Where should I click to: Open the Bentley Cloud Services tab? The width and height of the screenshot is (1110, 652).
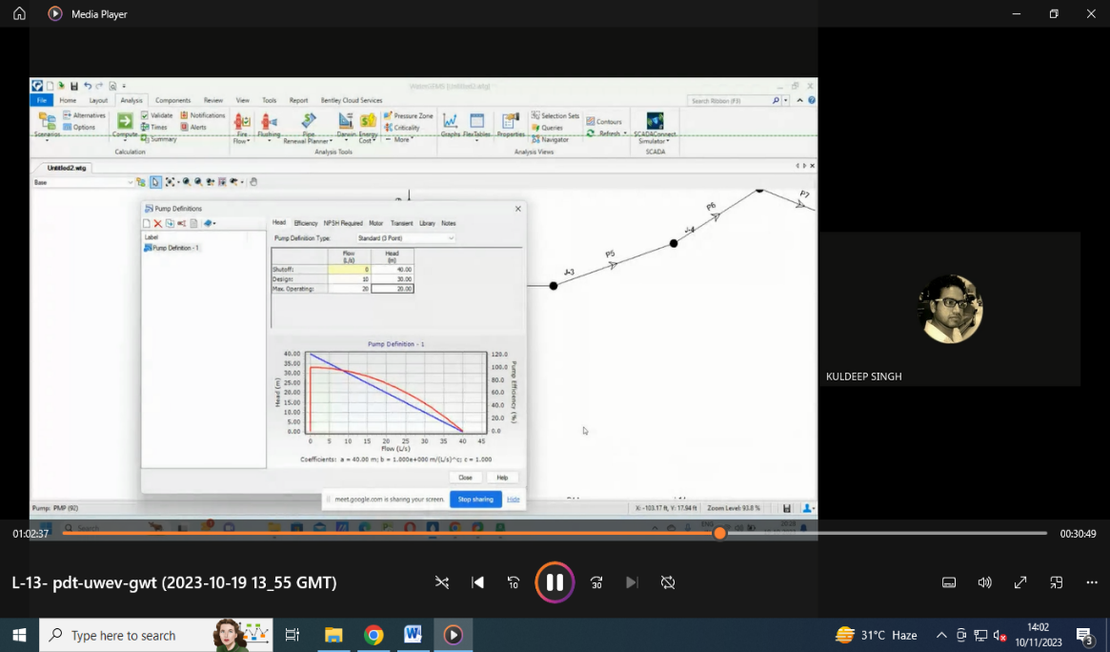click(352, 100)
